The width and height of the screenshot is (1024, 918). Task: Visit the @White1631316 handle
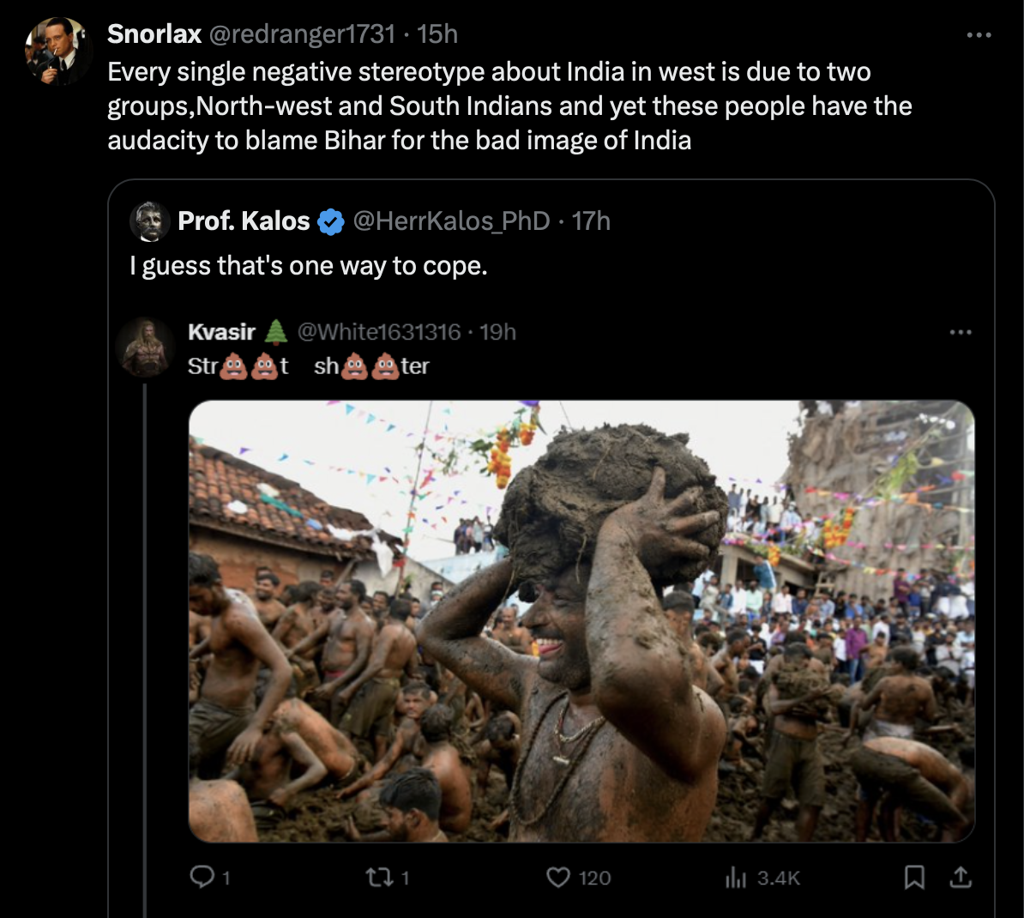(x=379, y=332)
